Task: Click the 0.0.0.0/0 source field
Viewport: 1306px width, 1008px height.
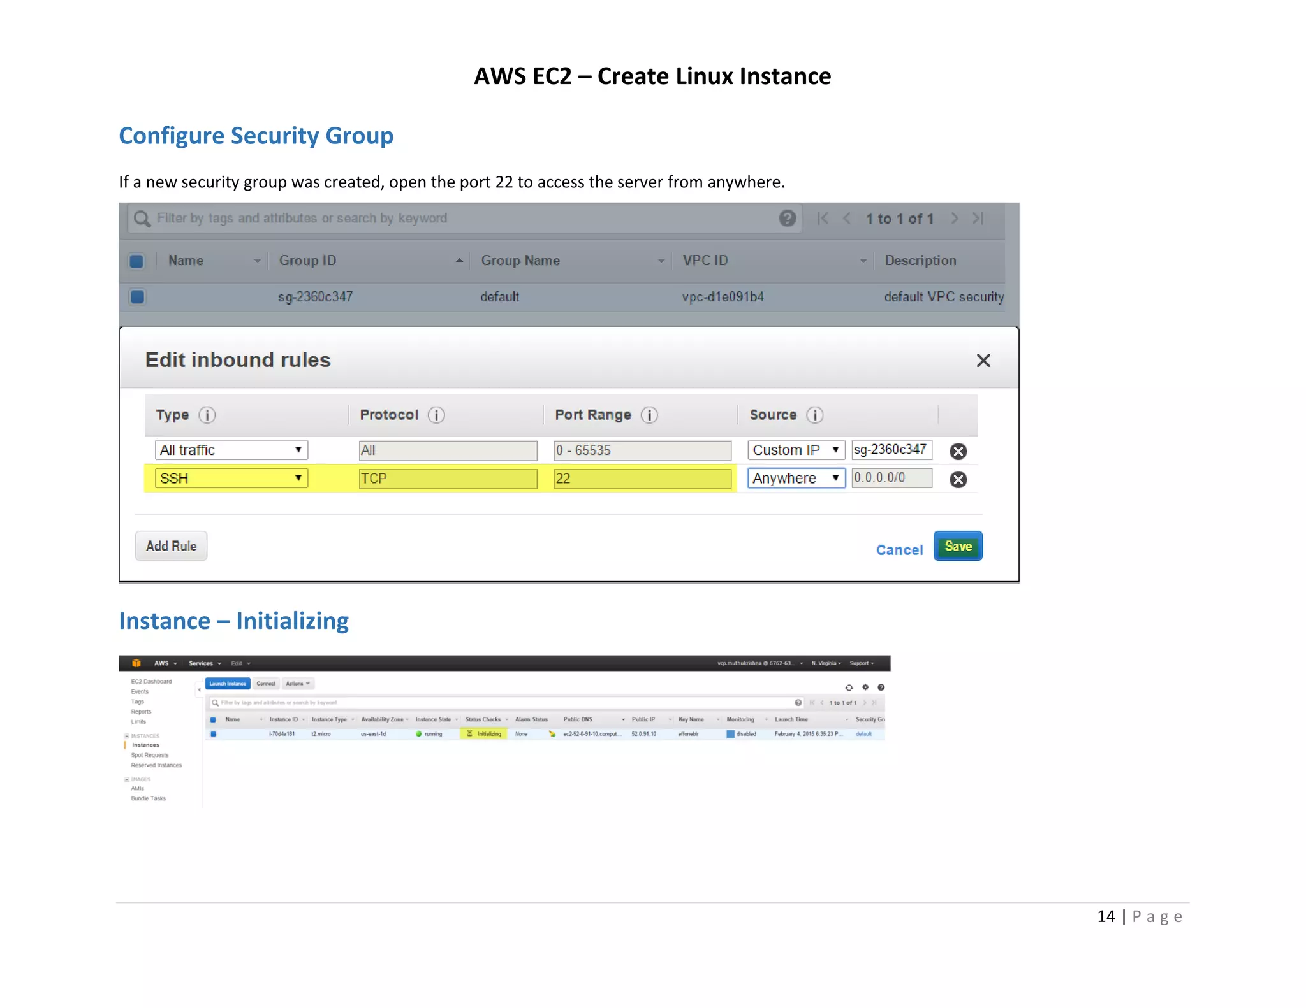Action: 892,478
